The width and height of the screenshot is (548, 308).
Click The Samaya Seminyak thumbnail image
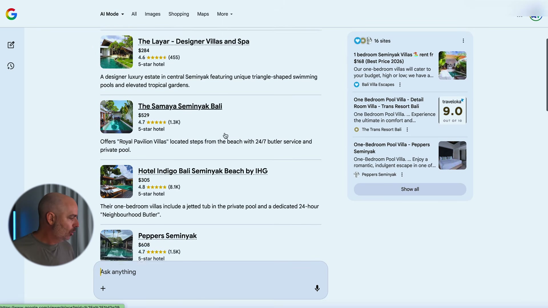[116, 117]
